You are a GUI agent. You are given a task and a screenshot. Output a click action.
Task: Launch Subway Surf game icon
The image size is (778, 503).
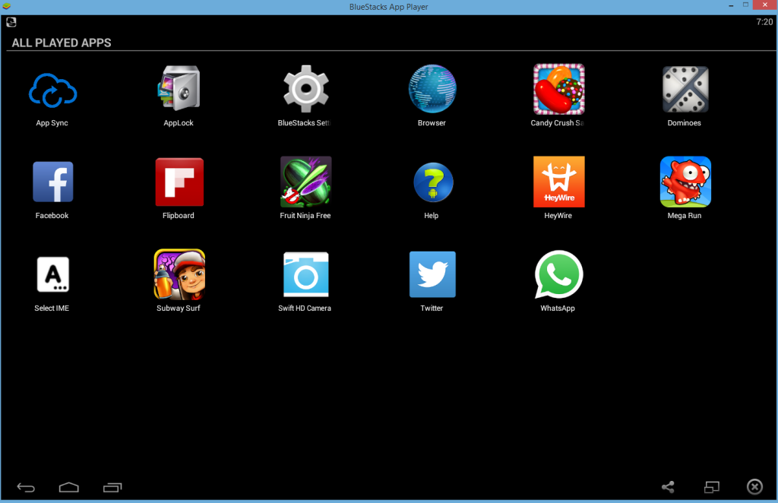[x=179, y=274]
